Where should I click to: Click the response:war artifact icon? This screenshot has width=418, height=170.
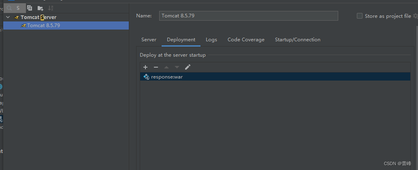(146, 77)
